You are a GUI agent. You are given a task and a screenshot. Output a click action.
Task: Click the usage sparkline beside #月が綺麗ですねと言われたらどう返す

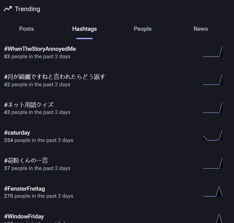tap(213, 80)
